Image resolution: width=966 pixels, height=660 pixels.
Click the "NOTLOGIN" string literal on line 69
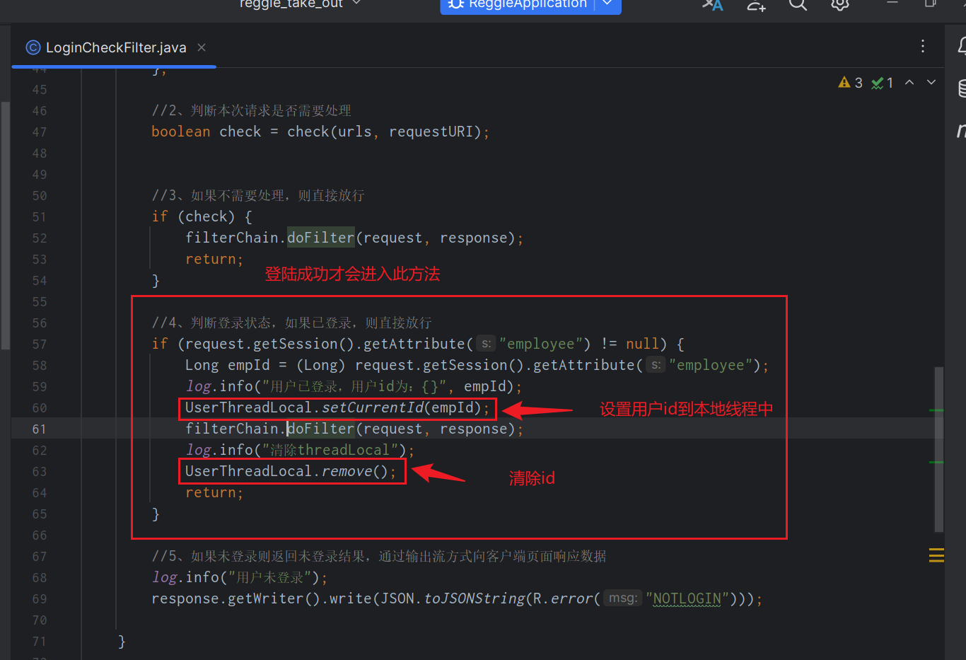(x=687, y=598)
